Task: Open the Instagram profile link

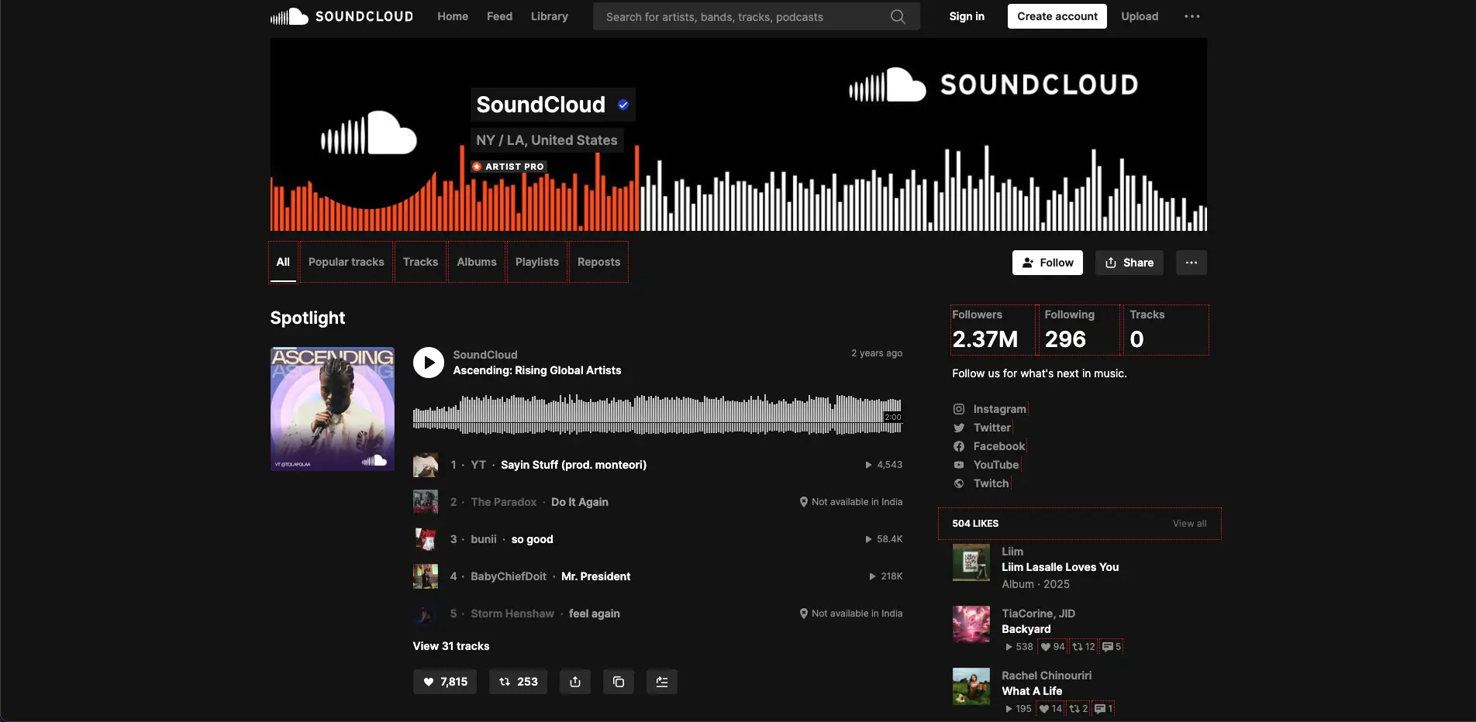Action: tap(998, 409)
